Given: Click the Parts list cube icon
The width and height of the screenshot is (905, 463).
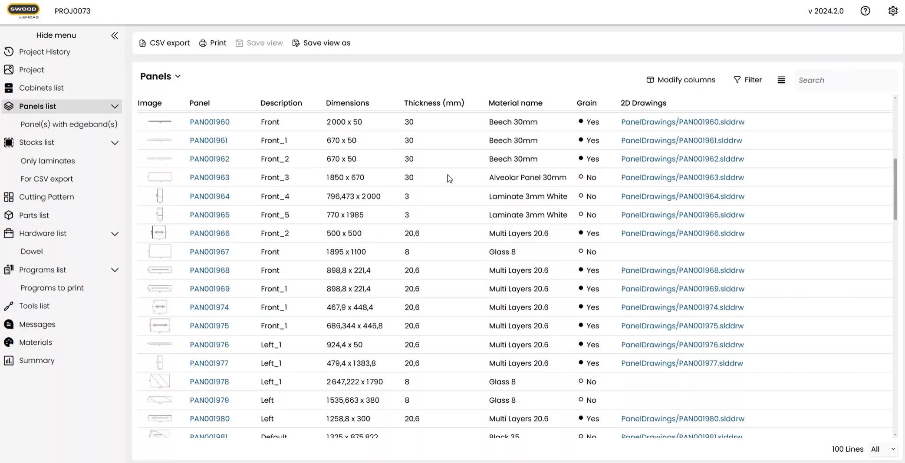Looking at the screenshot, I should tap(9, 215).
